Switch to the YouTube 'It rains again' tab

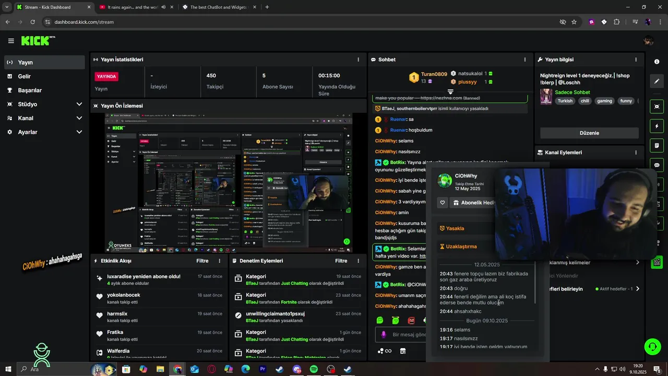pyautogui.click(x=133, y=7)
